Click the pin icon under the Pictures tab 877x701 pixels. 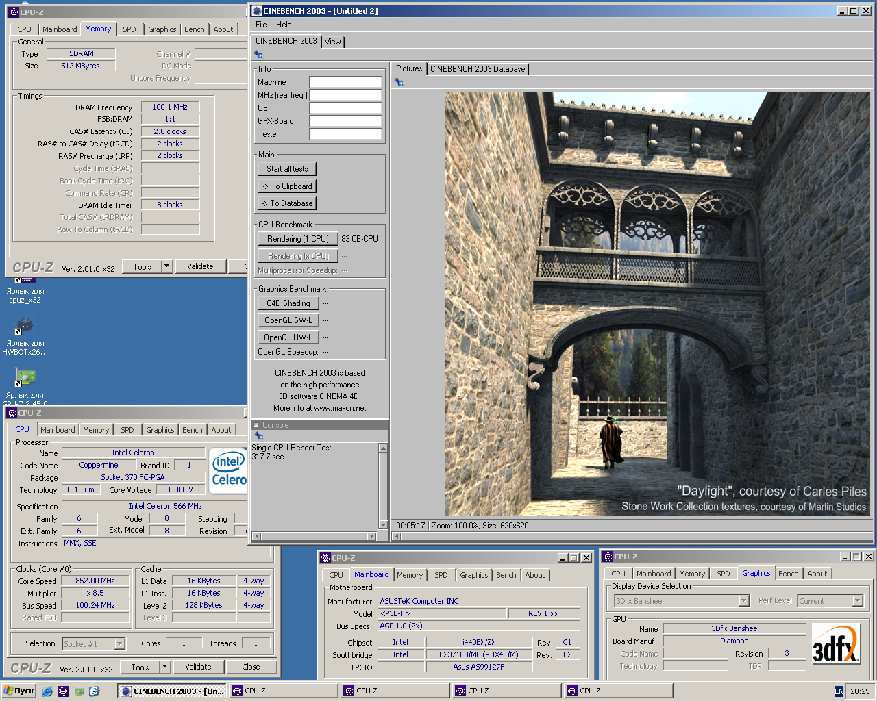pos(399,82)
